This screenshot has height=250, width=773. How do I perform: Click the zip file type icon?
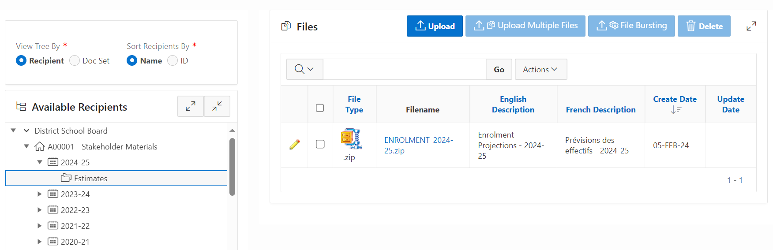click(x=351, y=139)
